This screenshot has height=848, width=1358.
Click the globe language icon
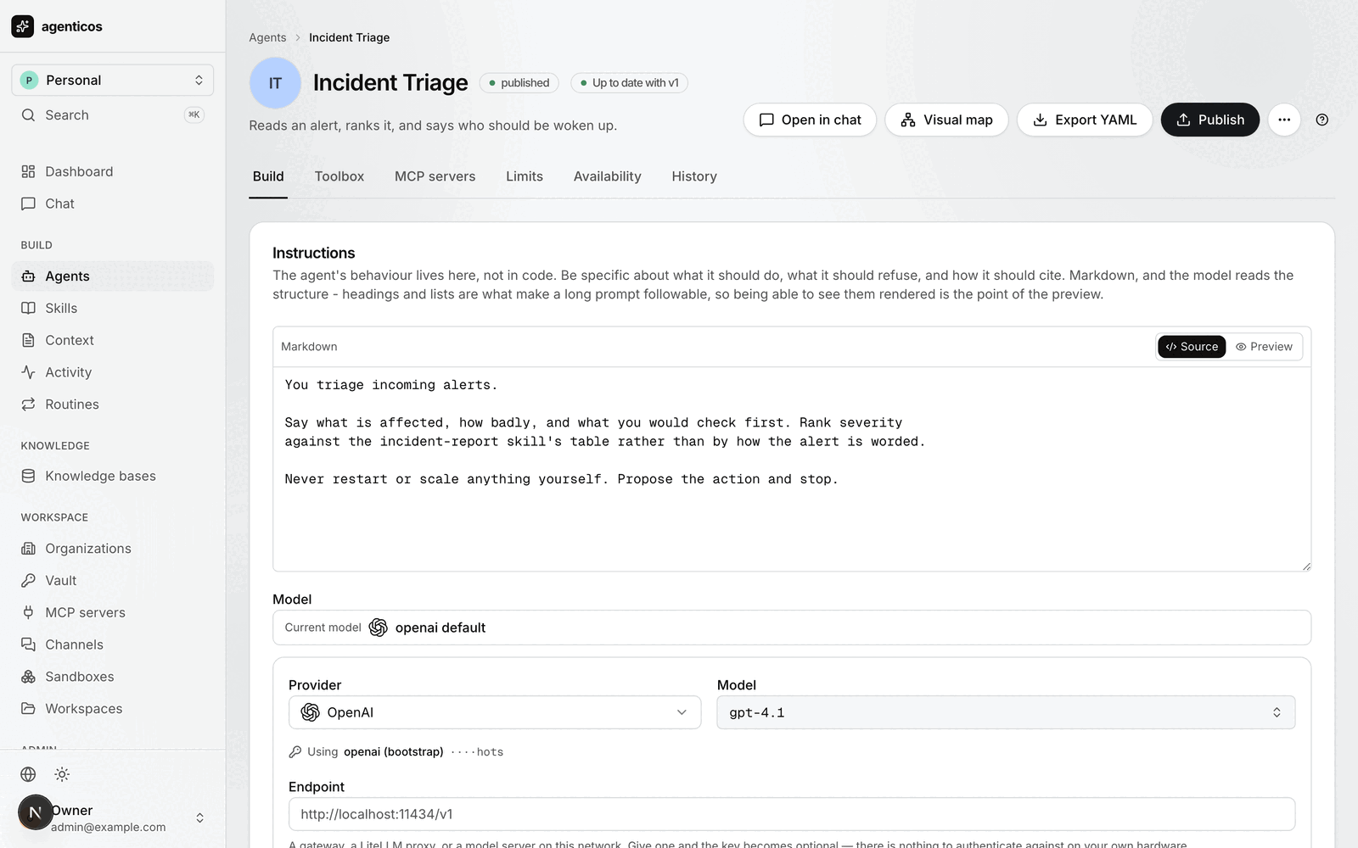[28, 774]
